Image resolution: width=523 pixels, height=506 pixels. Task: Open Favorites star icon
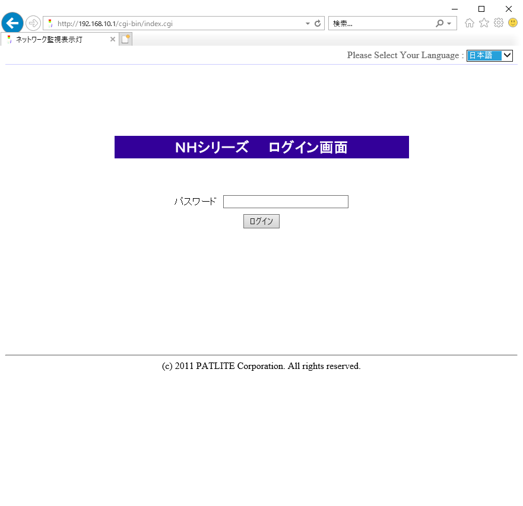click(484, 23)
